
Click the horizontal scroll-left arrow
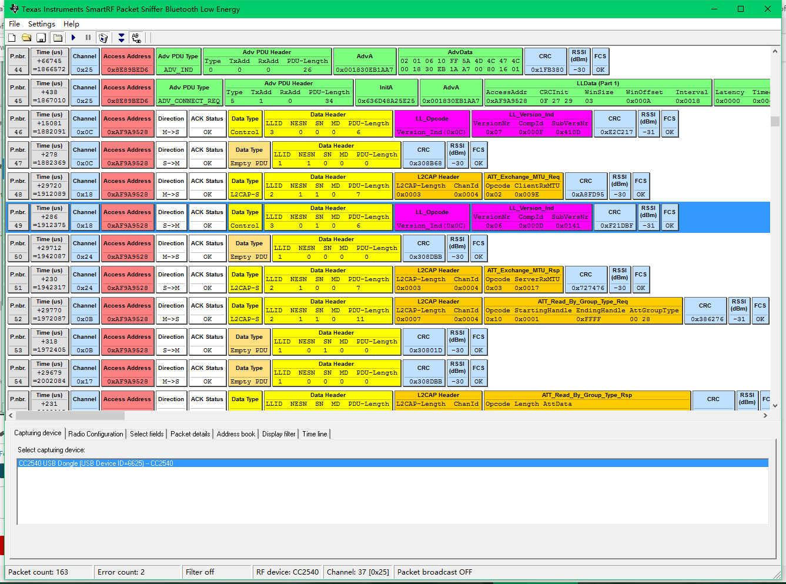tap(11, 415)
